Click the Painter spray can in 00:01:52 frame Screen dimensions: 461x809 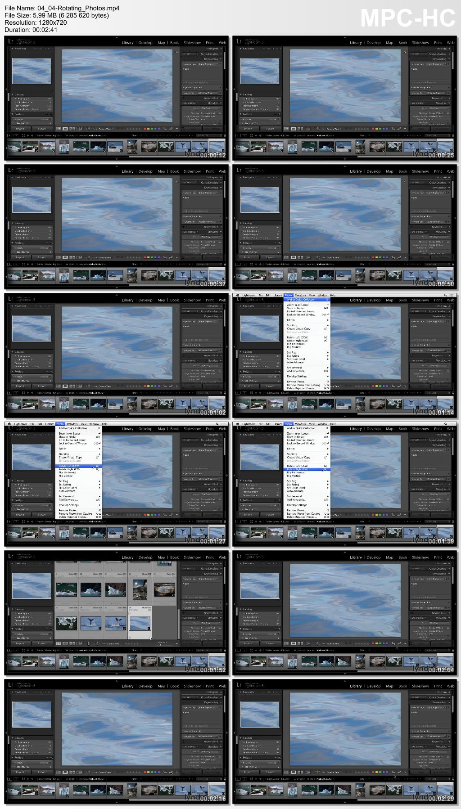point(88,643)
